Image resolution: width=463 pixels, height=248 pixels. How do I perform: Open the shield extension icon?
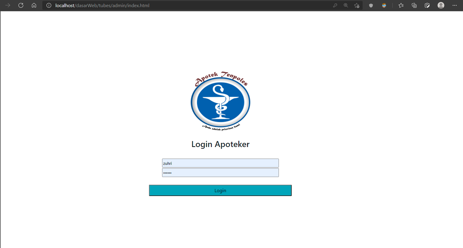pos(371,5)
